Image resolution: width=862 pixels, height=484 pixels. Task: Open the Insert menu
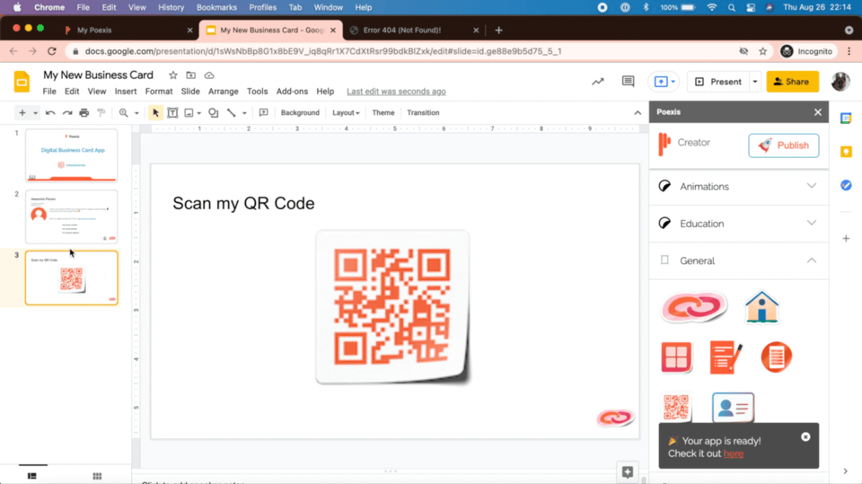pos(126,92)
